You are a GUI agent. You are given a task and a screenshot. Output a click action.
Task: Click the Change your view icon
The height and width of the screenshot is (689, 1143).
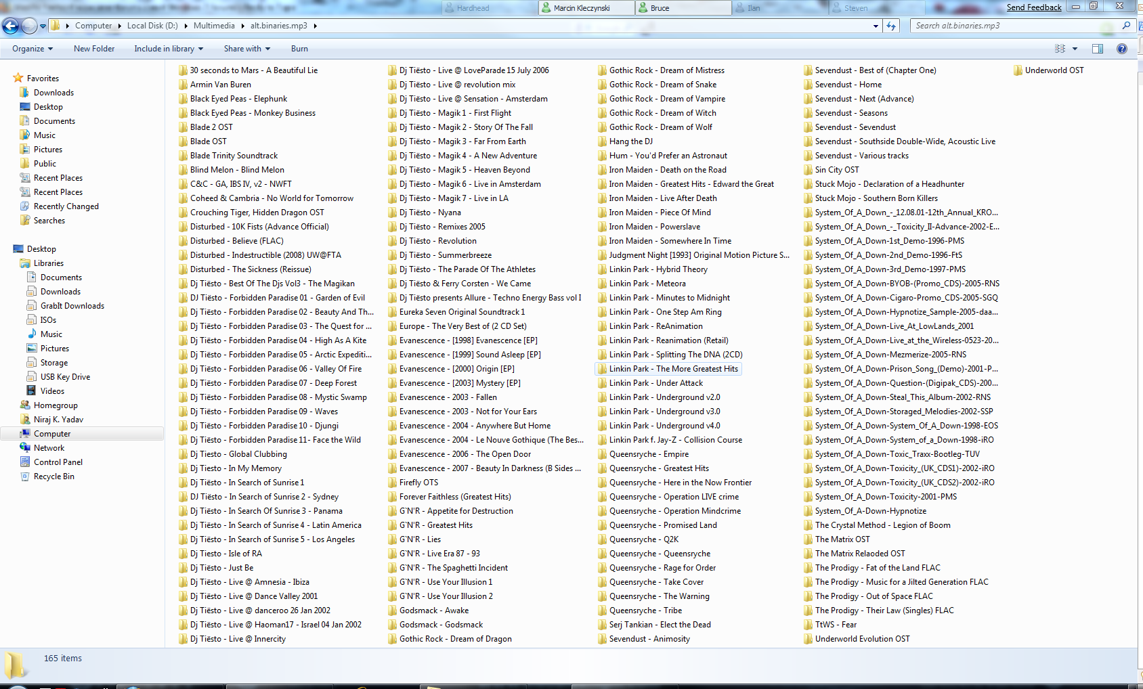pyautogui.click(x=1060, y=49)
